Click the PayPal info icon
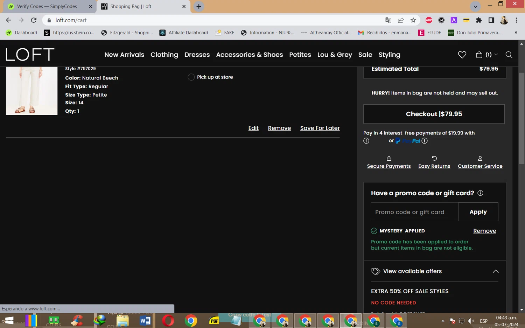 [425, 141]
